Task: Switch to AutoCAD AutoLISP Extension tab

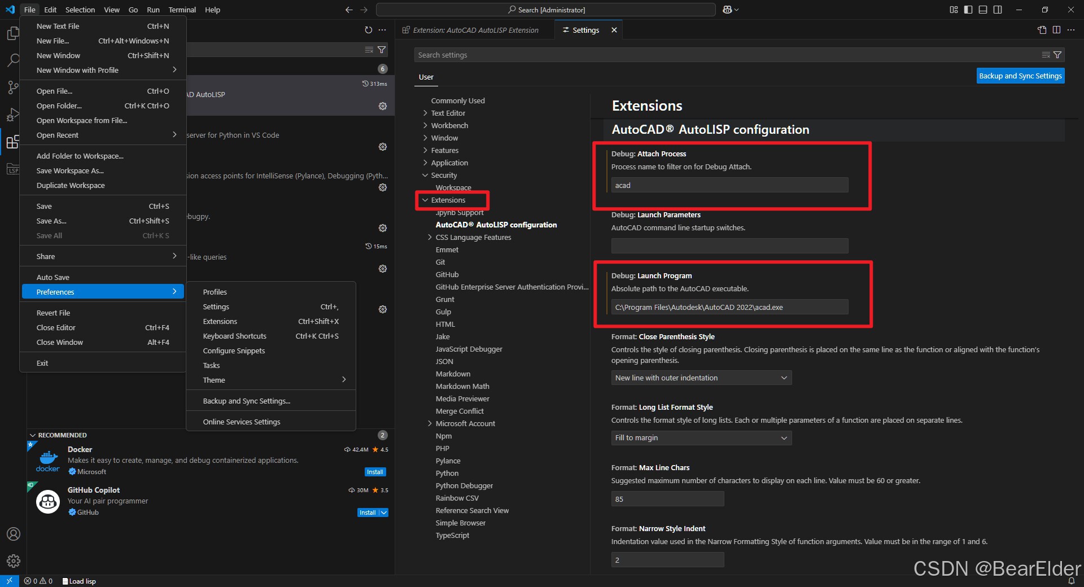Action: click(475, 30)
